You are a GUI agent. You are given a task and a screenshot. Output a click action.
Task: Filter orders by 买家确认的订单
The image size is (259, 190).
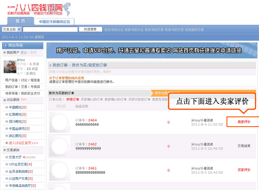[92, 99]
